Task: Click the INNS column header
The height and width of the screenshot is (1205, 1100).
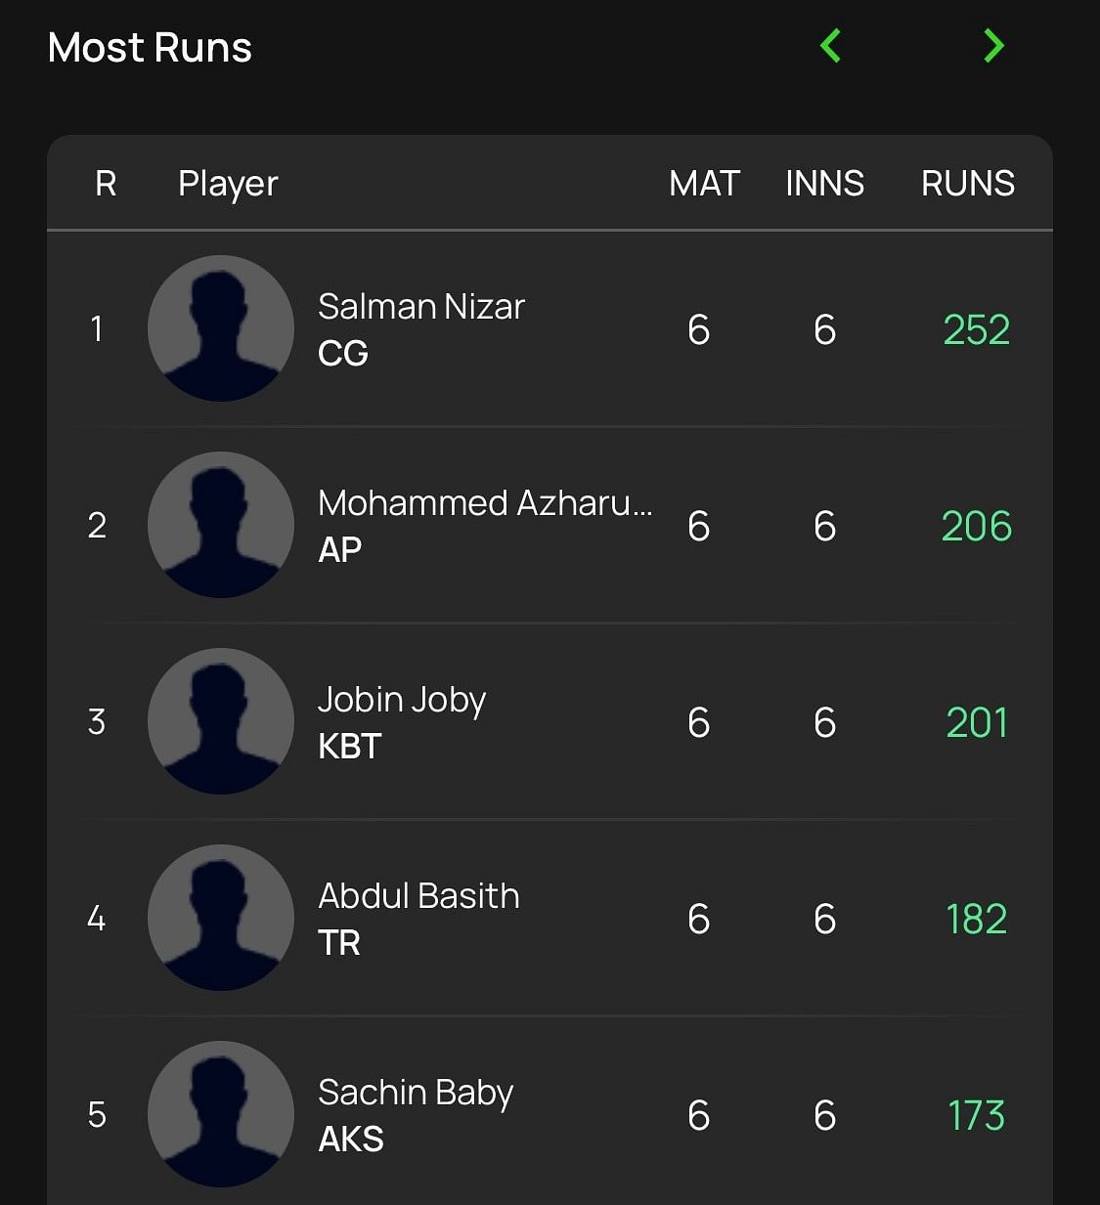Action: pyautogui.click(x=824, y=184)
